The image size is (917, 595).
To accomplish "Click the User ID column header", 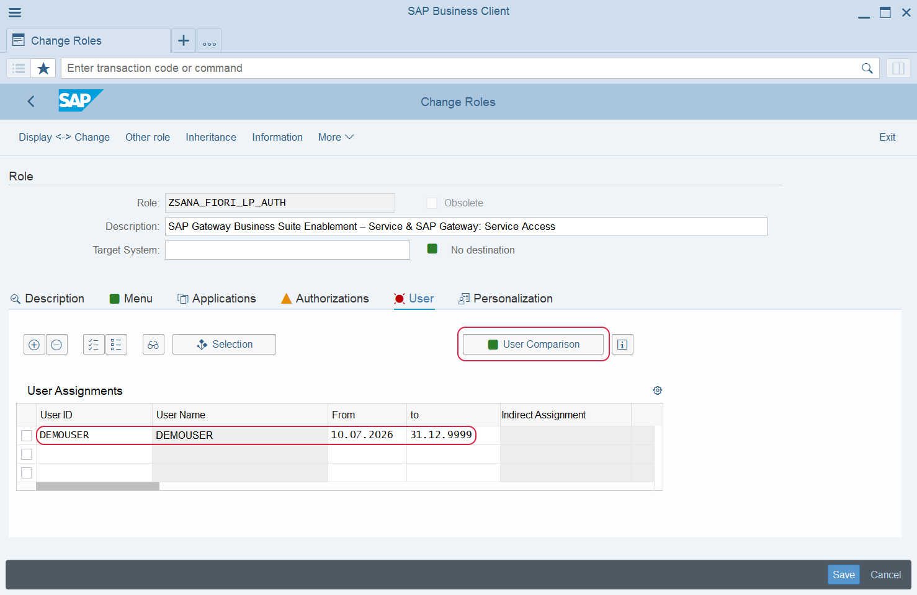I will point(94,415).
